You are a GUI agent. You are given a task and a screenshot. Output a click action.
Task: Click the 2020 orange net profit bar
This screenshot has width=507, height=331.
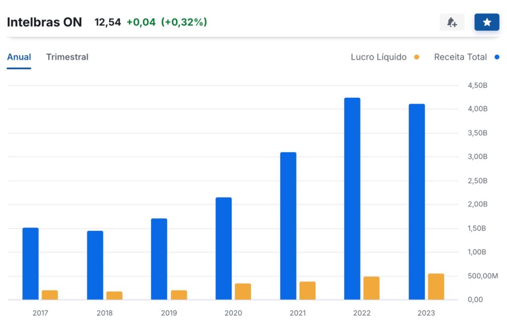243,291
